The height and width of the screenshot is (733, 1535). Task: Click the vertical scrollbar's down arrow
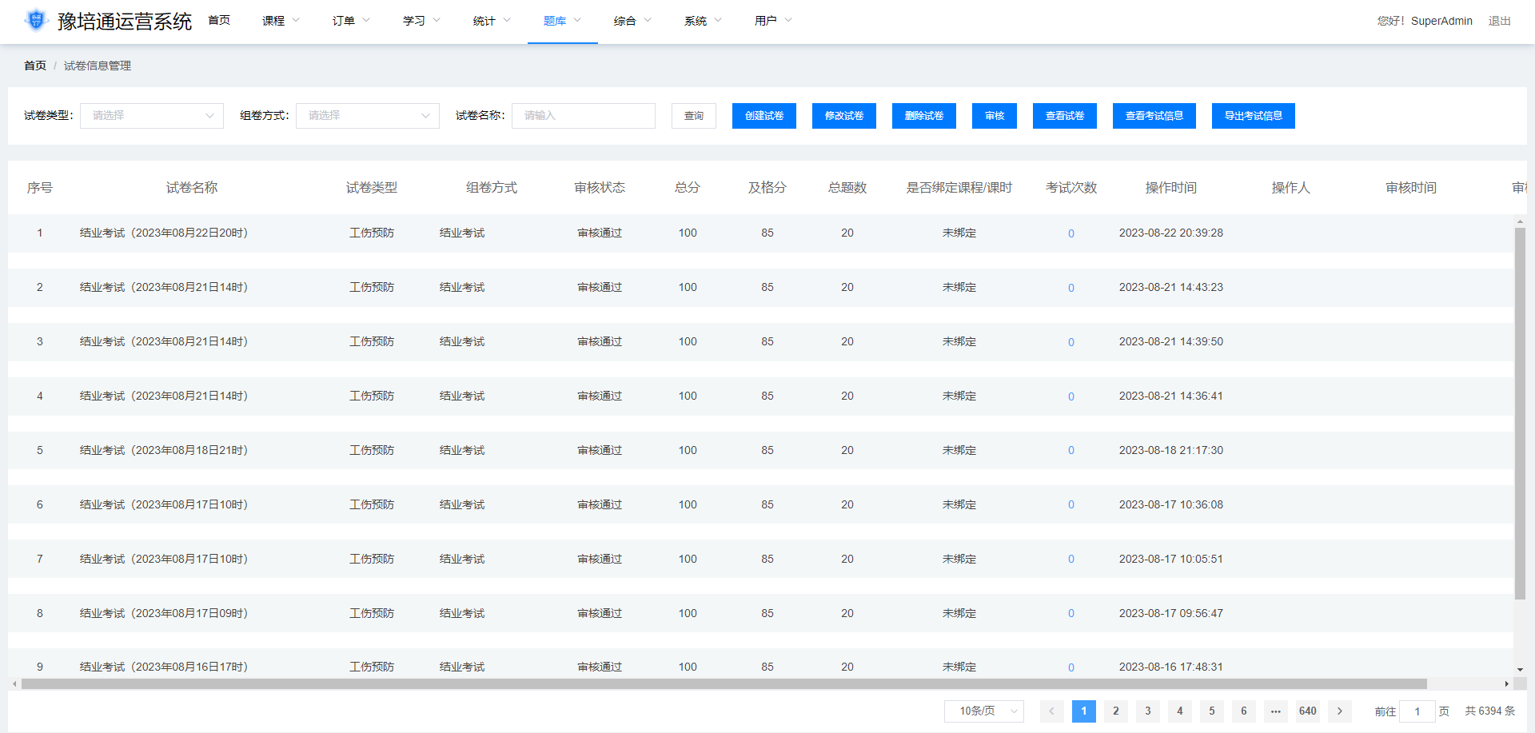pos(1520,669)
